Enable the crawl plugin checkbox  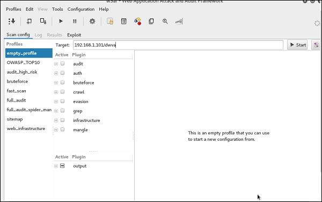(62, 92)
